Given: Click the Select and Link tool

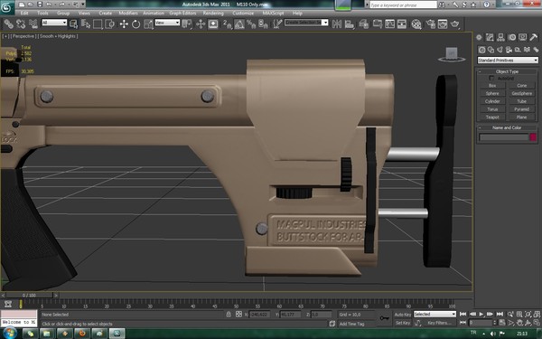Looking at the screenshot, I should tap(8, 24).
